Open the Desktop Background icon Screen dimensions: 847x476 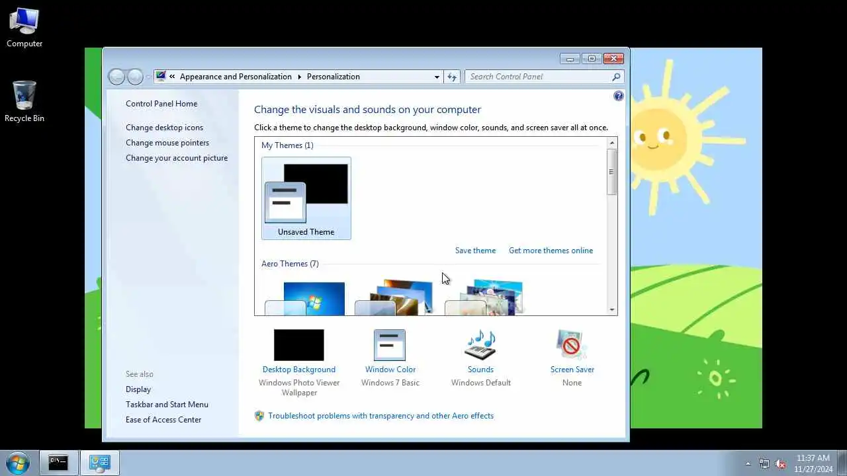point(299,345)
